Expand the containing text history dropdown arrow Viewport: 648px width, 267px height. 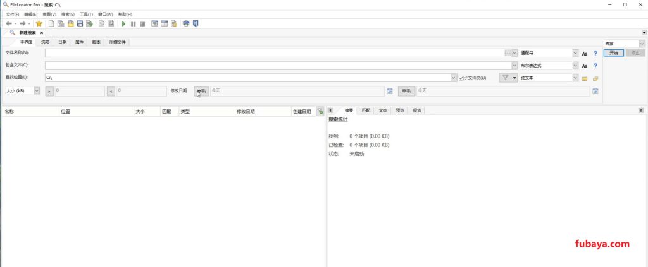514,66
